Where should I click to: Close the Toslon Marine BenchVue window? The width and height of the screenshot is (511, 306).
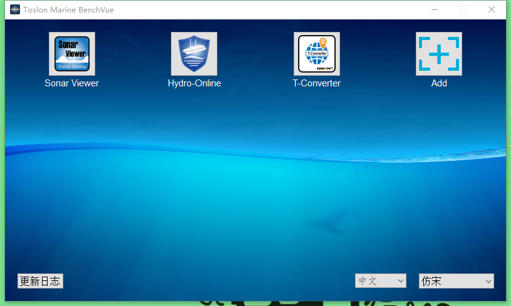[x=492, y=9]
